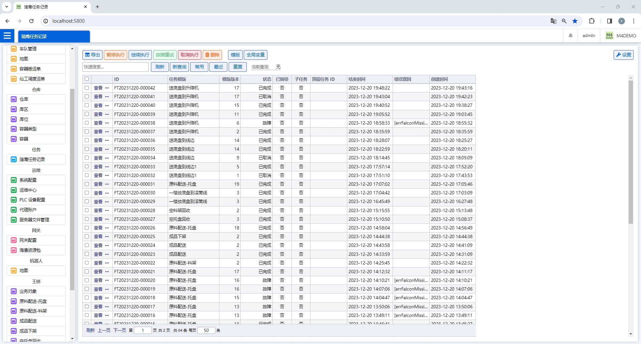The height and width of the screenshot is (344, 641).
Task: Click the main content vertical scrollbar thumb
Action: click(631, 152)
